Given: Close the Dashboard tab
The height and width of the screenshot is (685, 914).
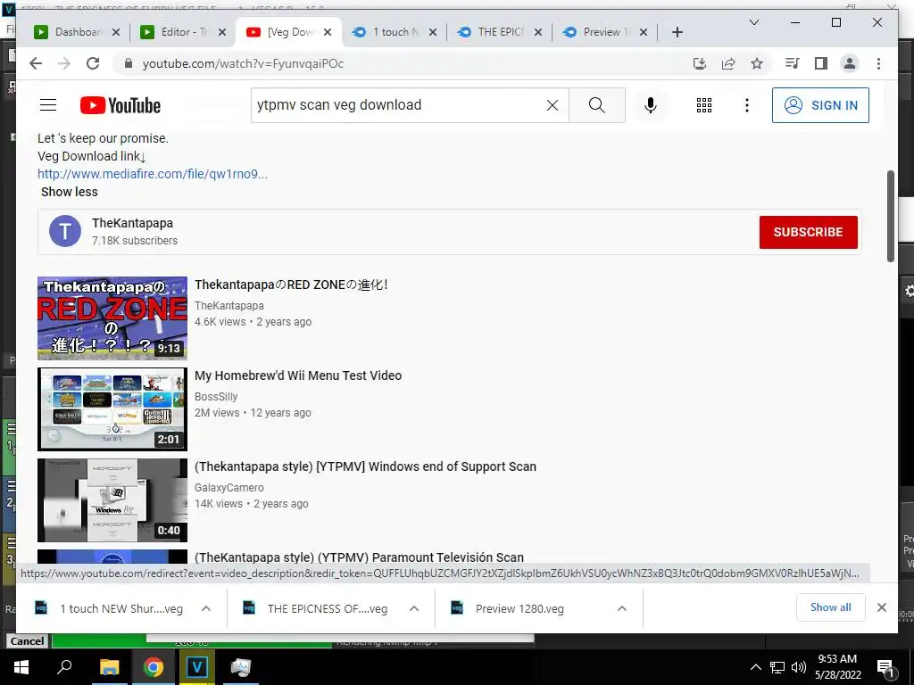Looking at the screenshot, I should point(116,32).
